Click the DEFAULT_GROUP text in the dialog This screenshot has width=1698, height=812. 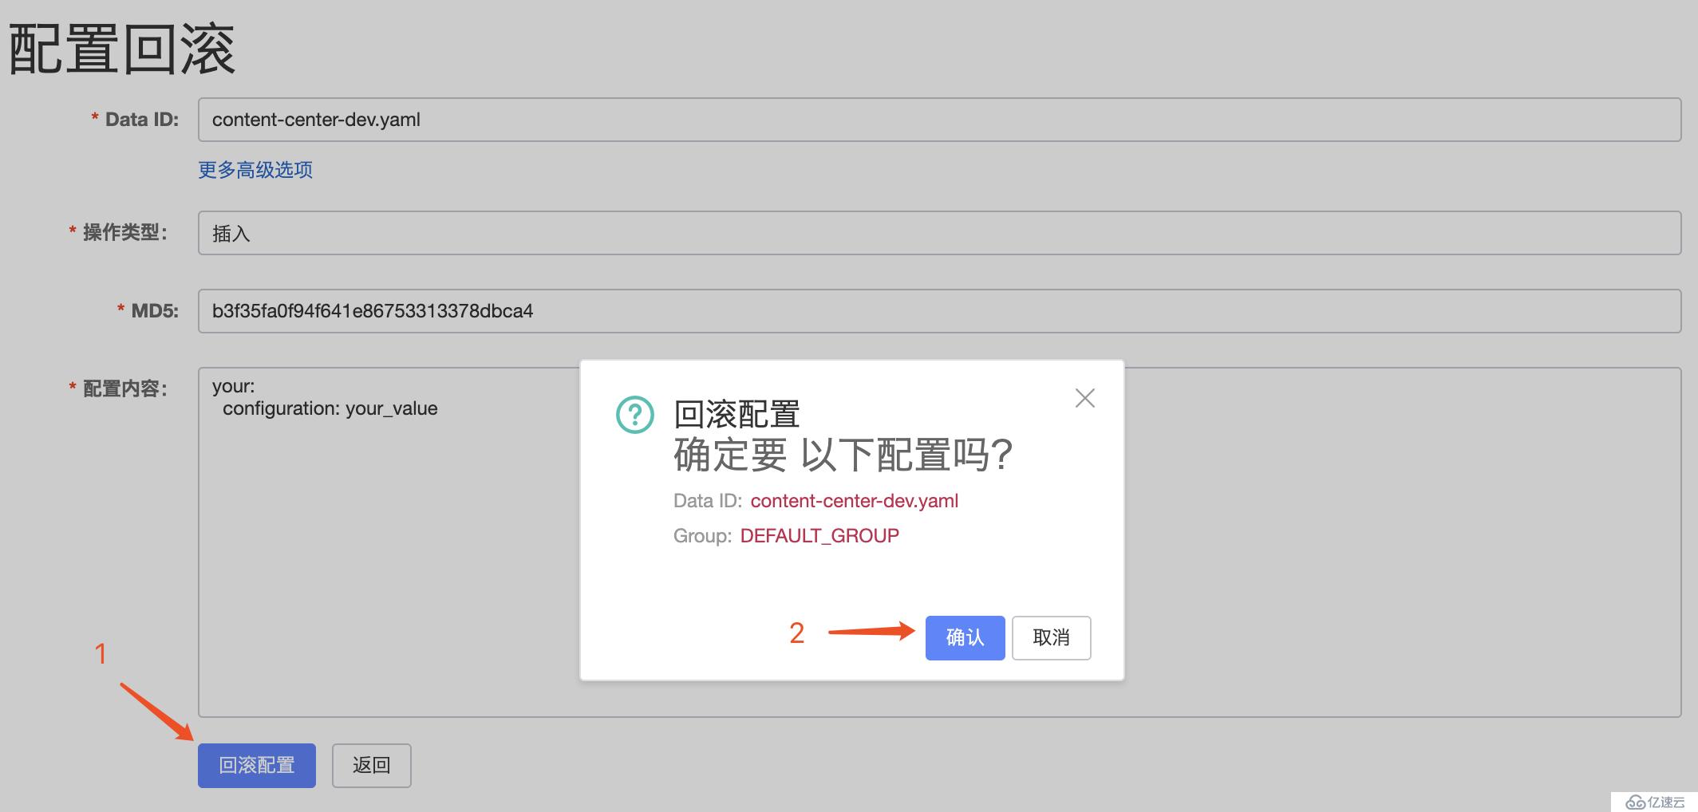(819, 535)
